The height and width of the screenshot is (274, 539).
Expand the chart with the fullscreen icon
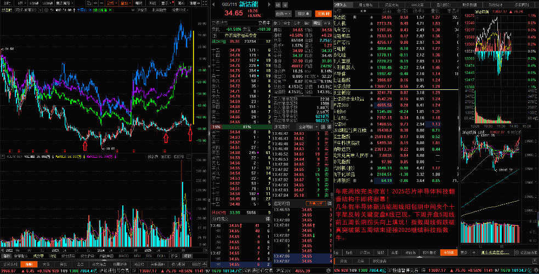[x=205, y=3]
